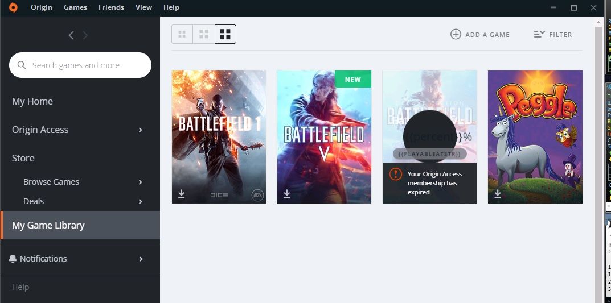Minimize the Origin window

[x=554, y=7]
